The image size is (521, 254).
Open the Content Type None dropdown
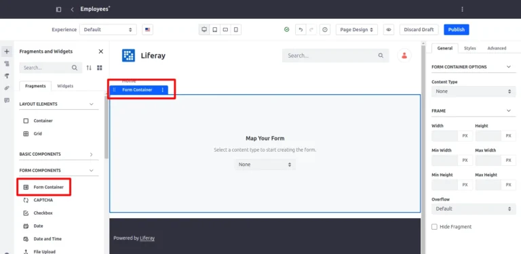[474, 91]
